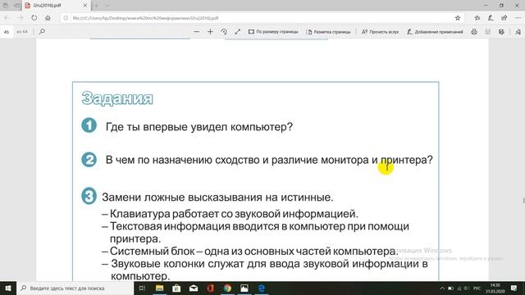Click the taskbar clock and date

coord(495,288)
